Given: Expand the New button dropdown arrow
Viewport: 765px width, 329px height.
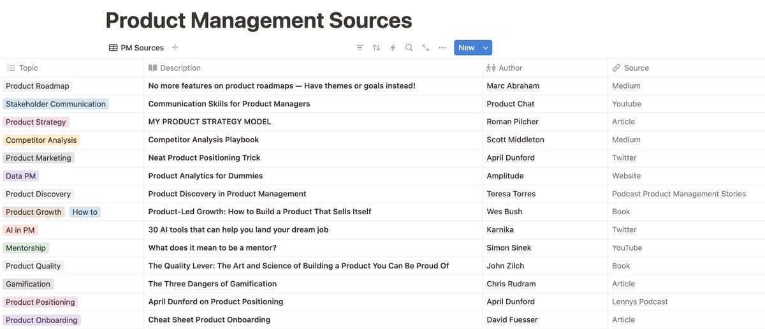Looking at the screenshot, I should click(x=486, y=48).
